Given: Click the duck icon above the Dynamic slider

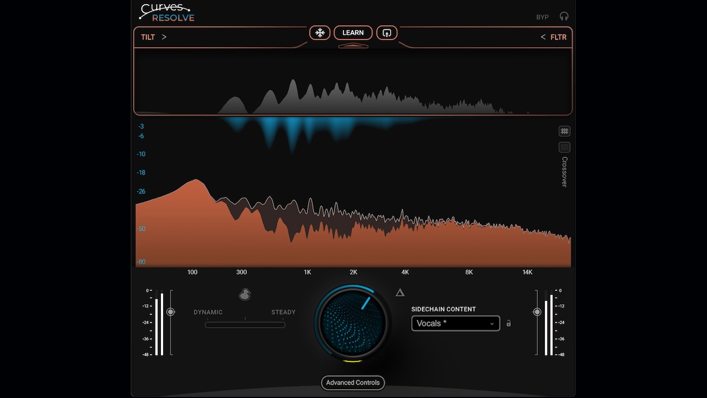Looking at the screenshot, I should [x=245, y=294].
